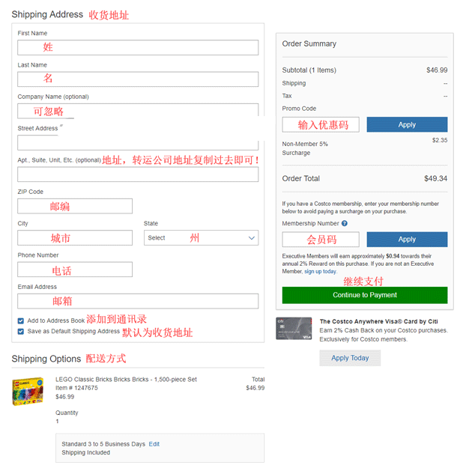
Task: Toggle Save as Default Shipping Address
Action: tap(21, 332)
